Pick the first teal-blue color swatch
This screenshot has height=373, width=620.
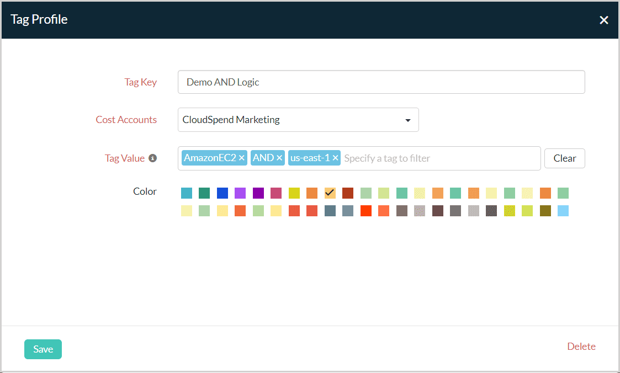[187, 193]
